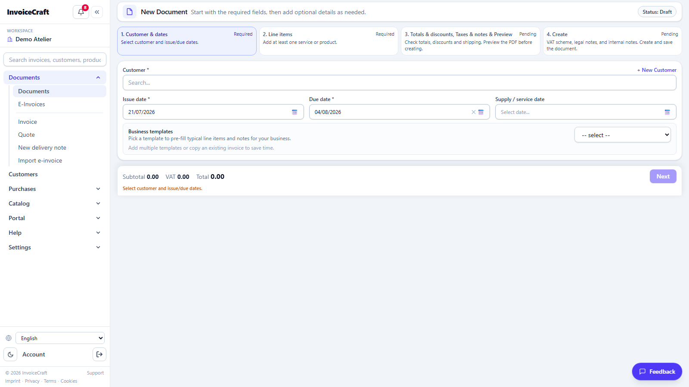Open E-Invoices in sidebar
The width and height of the screenshot is (689, 387).
pyautogui.click(x=59, y=104)
